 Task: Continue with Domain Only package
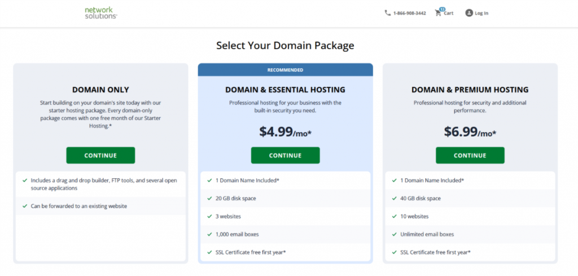[100, 155]
